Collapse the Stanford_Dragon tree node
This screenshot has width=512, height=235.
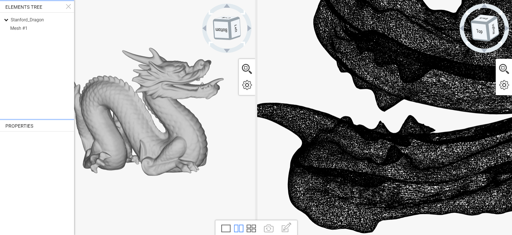click(6, 20)
